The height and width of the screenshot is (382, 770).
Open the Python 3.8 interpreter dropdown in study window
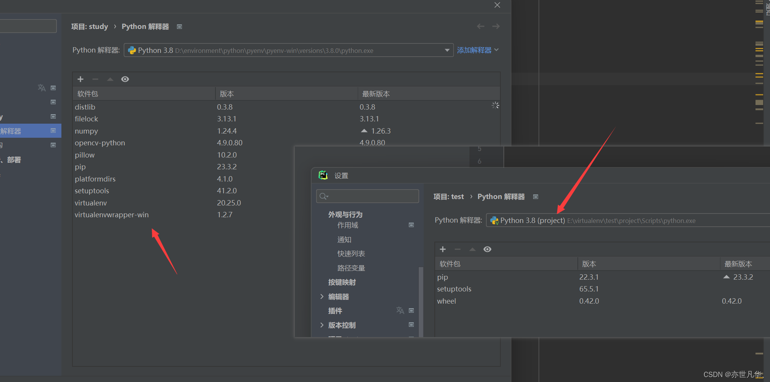(288, 50)
